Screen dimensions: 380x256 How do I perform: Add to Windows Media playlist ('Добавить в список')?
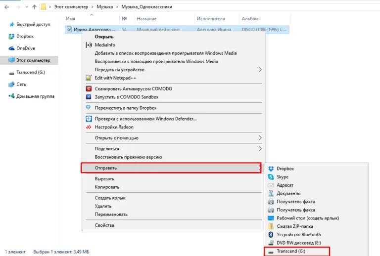click(174, 53)
